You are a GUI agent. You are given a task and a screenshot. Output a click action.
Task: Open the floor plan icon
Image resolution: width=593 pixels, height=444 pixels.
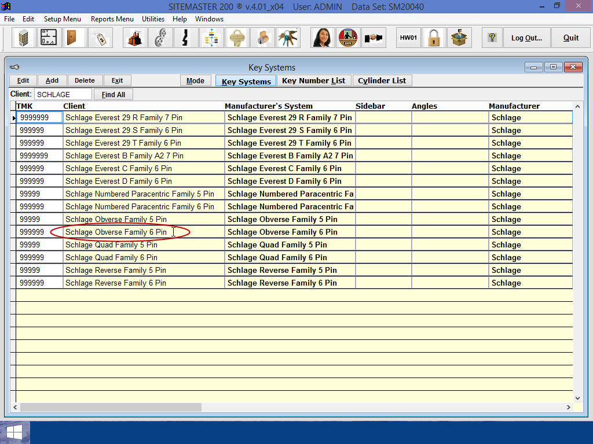49,38
